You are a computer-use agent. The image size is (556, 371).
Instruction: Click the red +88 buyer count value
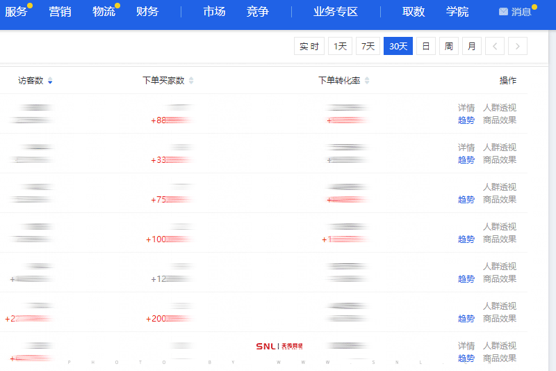tap(172, 120)
